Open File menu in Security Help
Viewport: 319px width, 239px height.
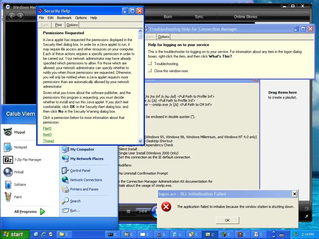(x=41, y=18)
